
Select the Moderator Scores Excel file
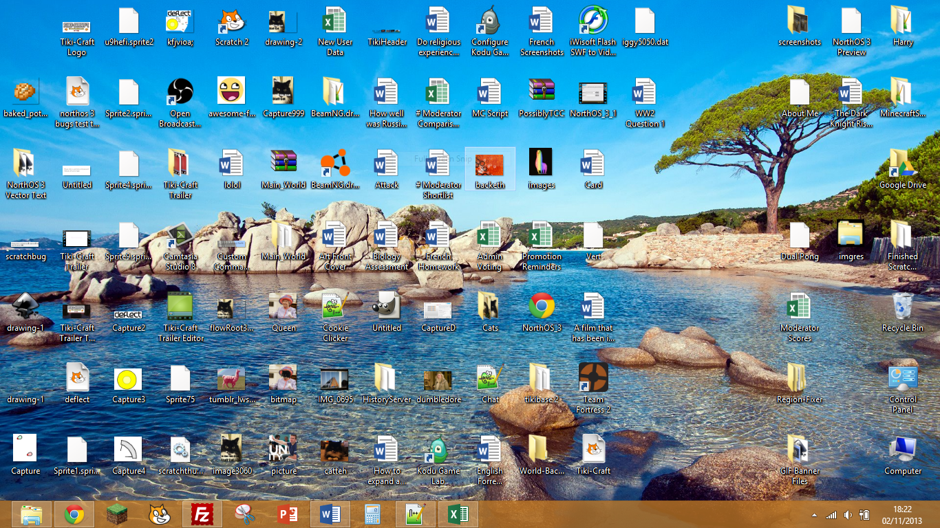click(x=800, y=318)
